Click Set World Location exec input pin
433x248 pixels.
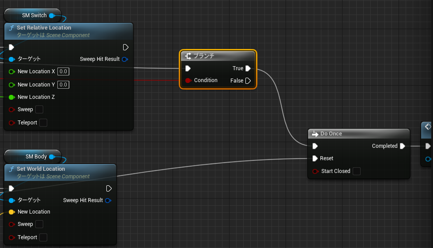[11, 188]
